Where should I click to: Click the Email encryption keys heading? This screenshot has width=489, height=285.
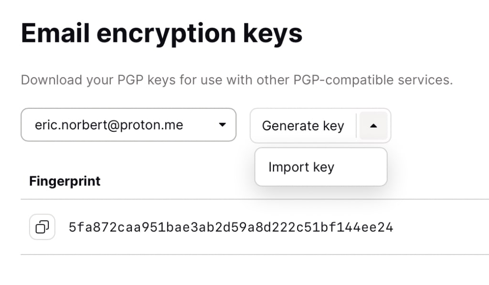(161, 33)
